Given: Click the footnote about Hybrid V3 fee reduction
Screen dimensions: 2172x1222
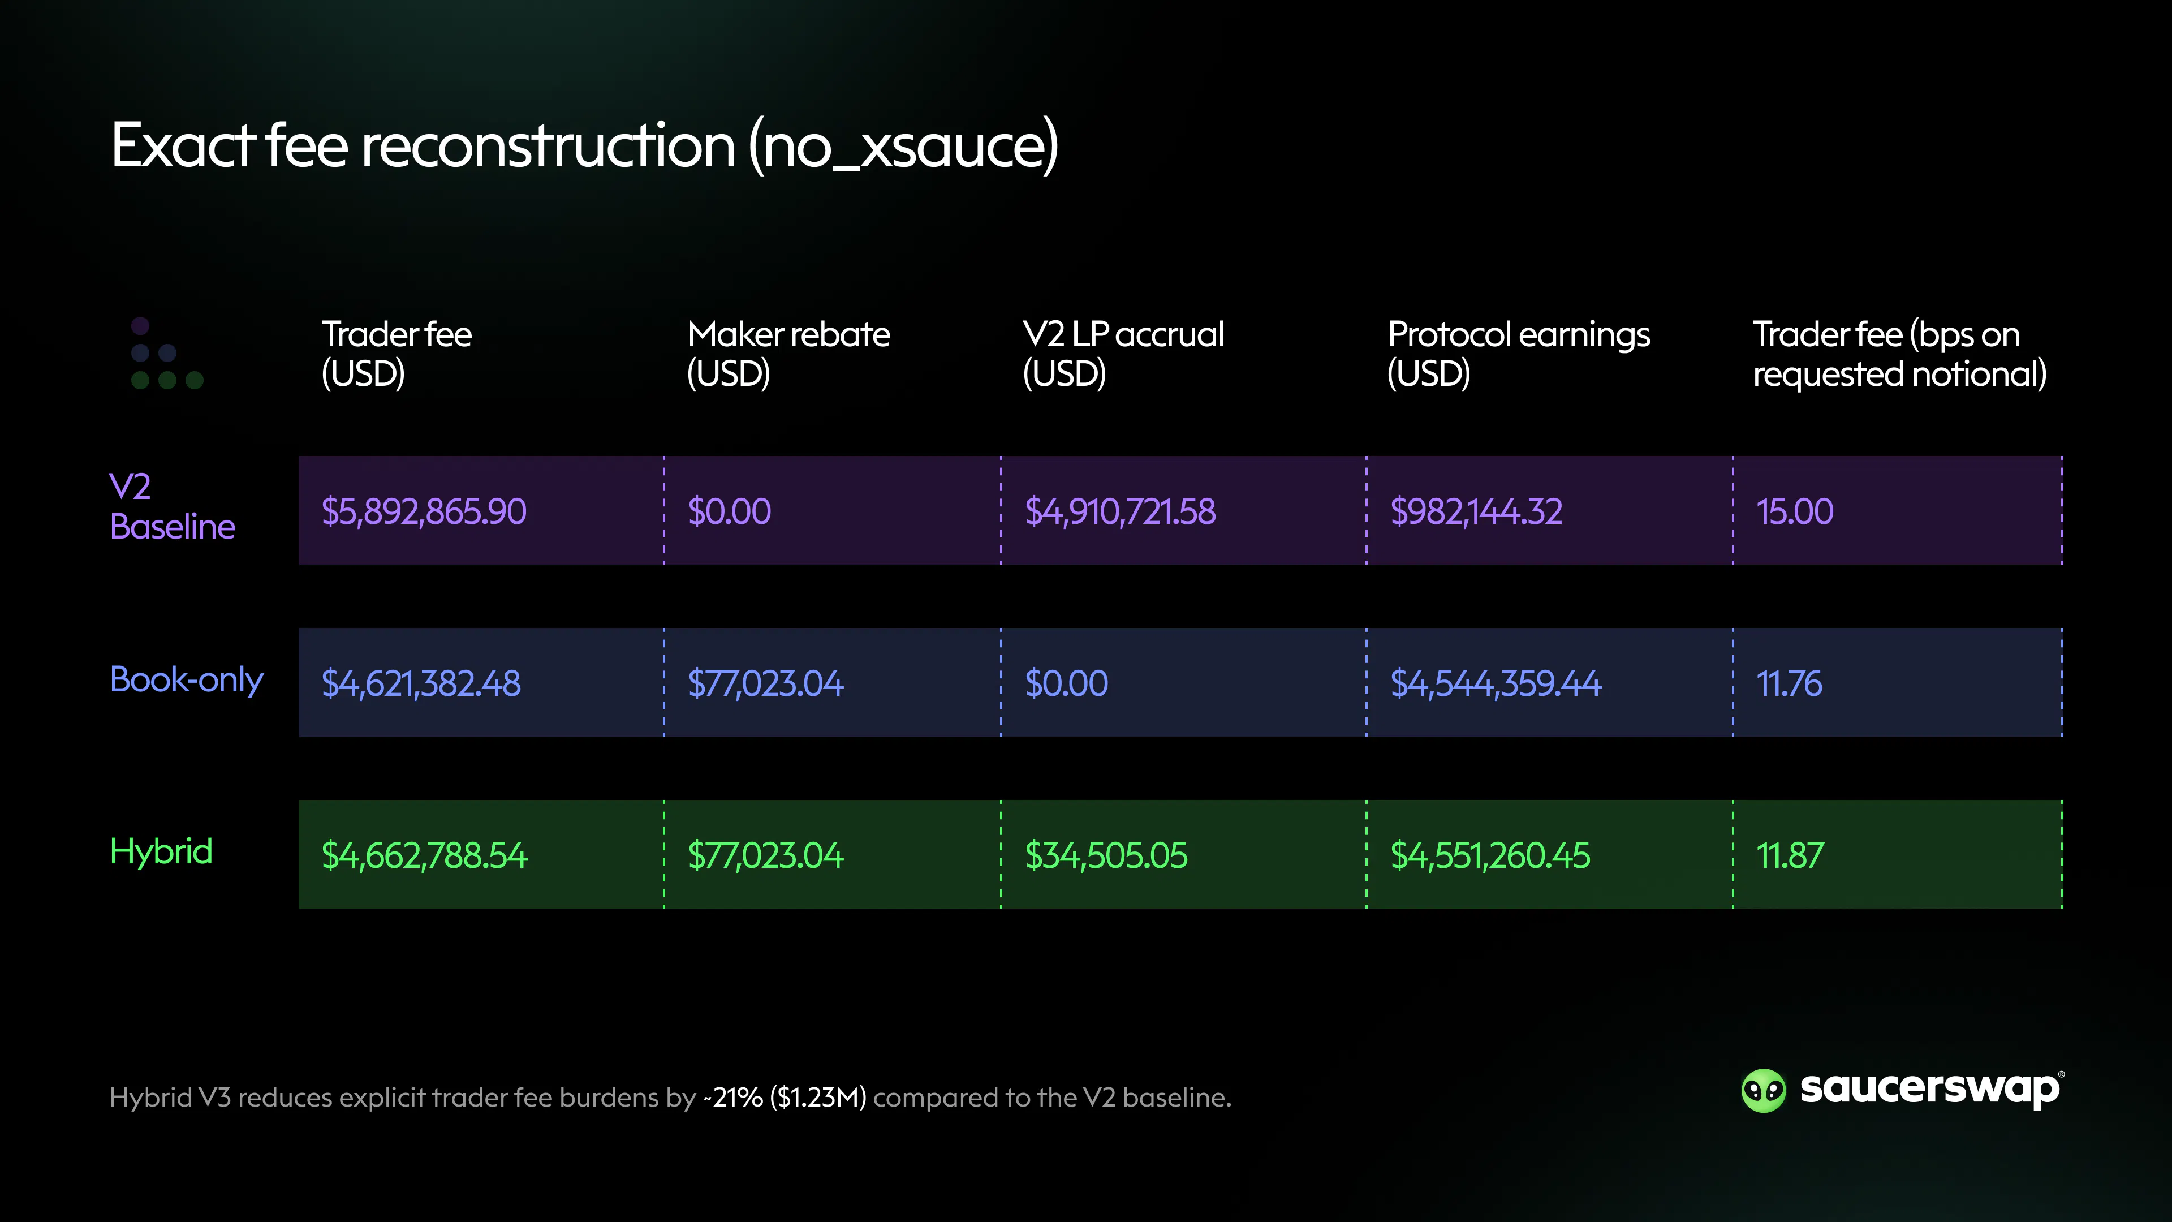Looking at the screenshot, I should point(670,1097).
